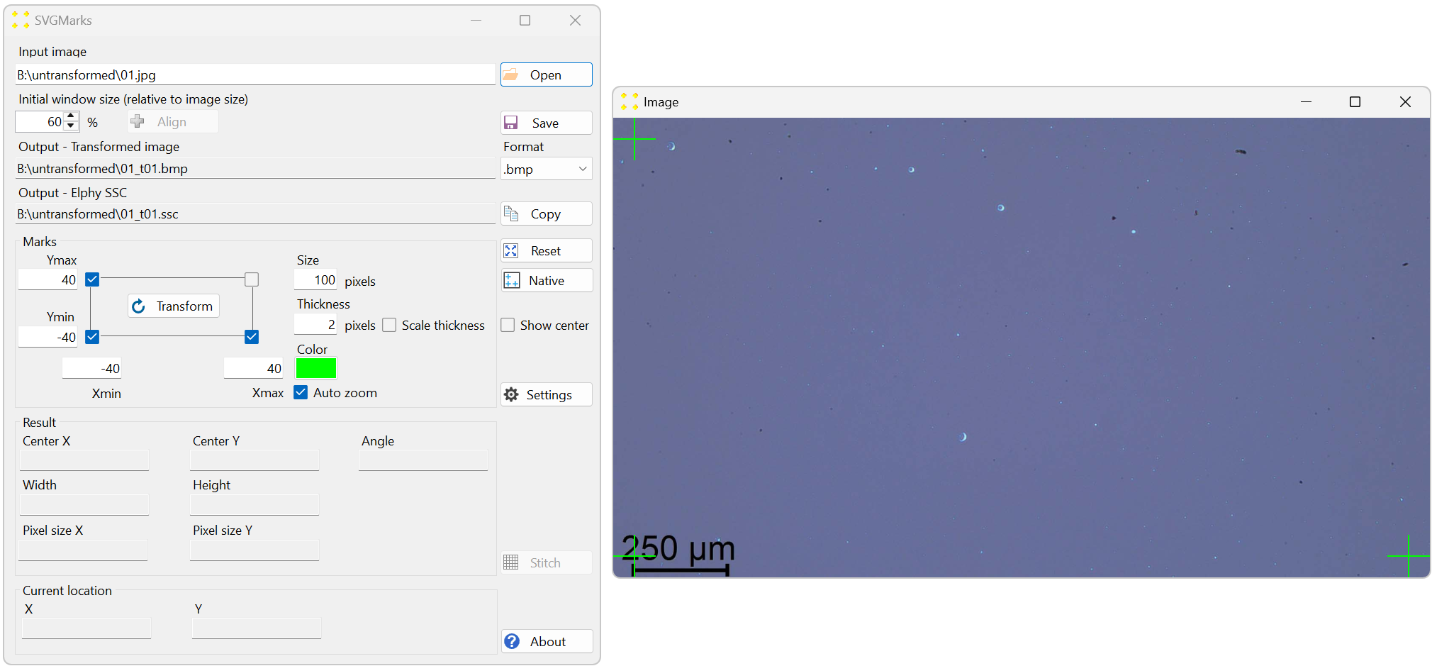Click the Thickness pixels field
This screenshot has height=666, width=1432.
coord(315,325)
